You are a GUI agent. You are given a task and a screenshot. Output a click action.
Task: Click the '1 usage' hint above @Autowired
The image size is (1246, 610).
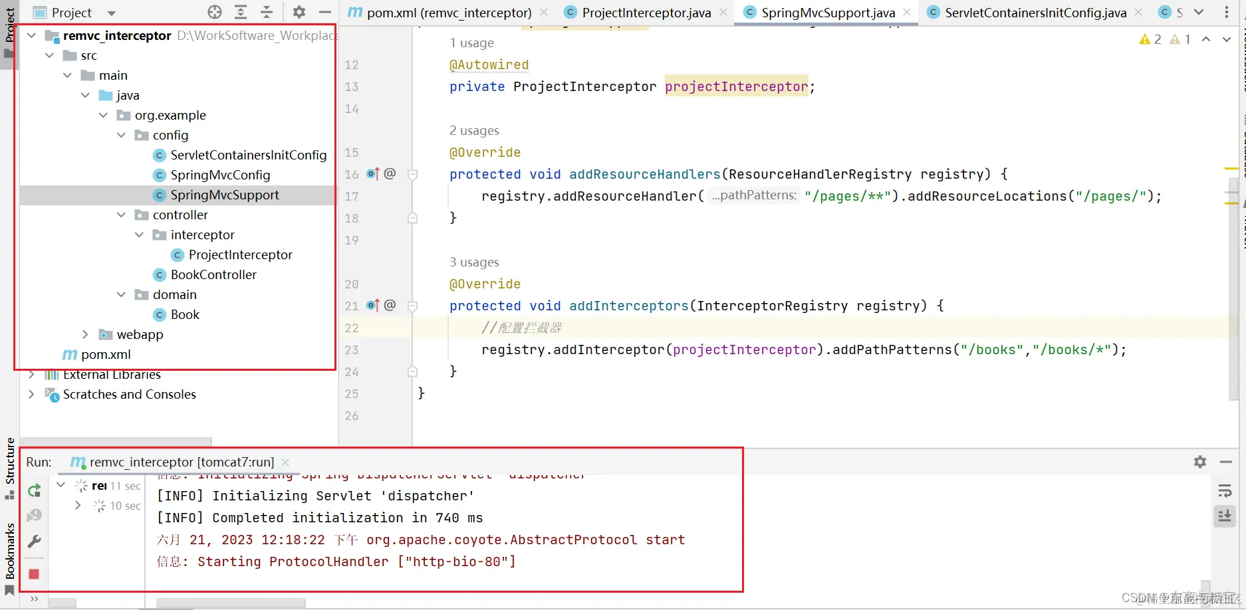(471, 43)
